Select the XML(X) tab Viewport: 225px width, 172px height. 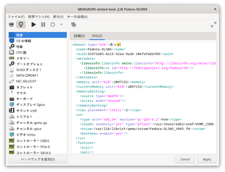[x=97, y=36]
